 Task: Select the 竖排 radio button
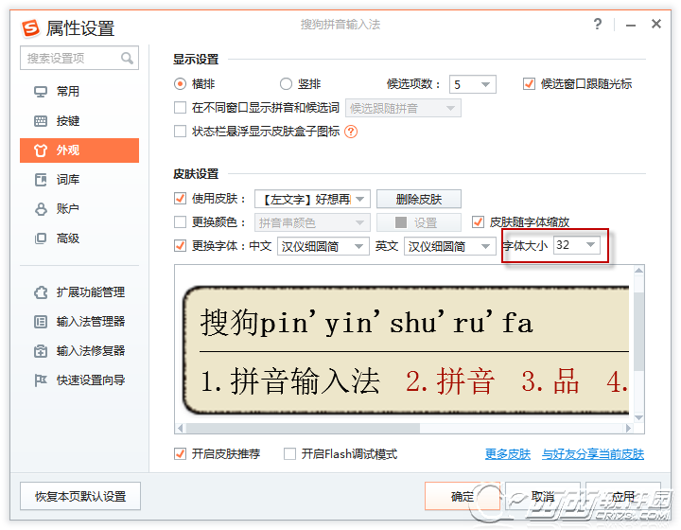(287, 84)
